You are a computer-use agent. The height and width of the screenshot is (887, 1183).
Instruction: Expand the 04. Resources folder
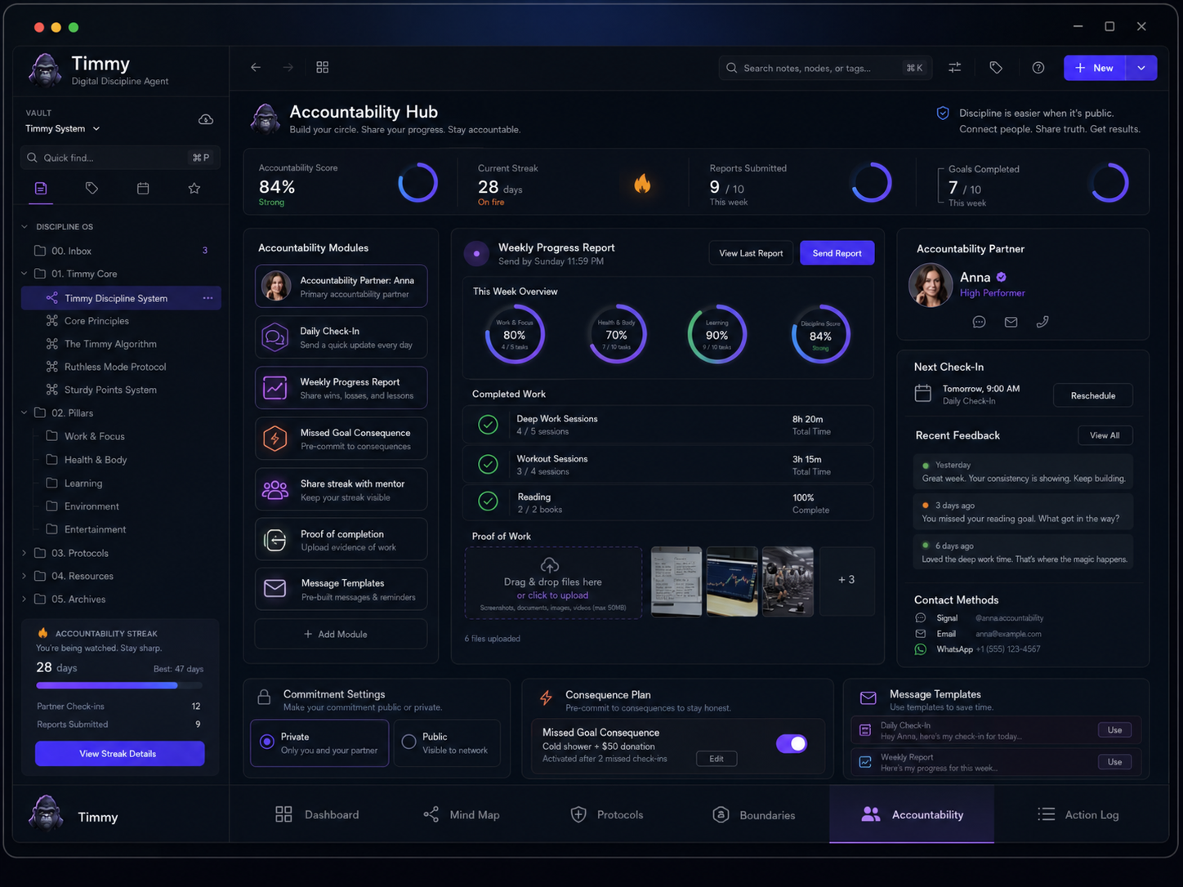tap(25, 576)
